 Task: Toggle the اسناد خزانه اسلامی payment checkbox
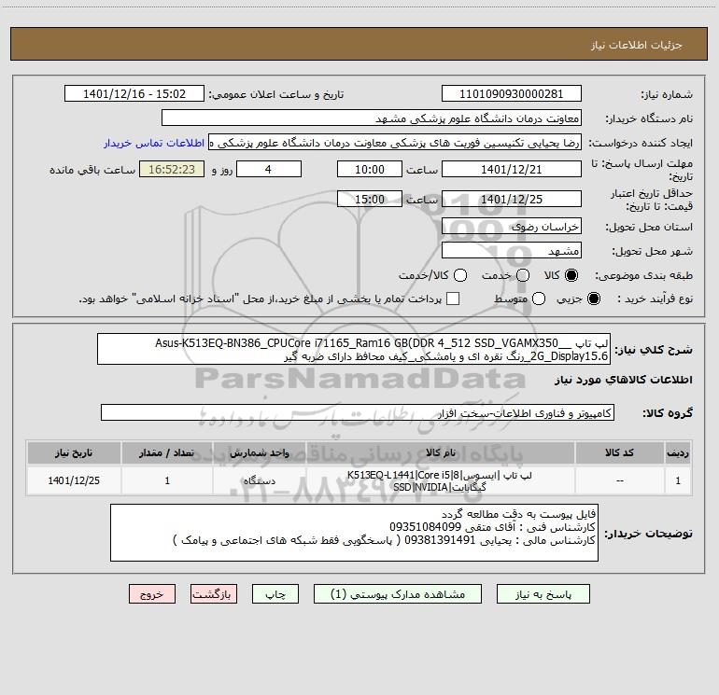(453, 299)
